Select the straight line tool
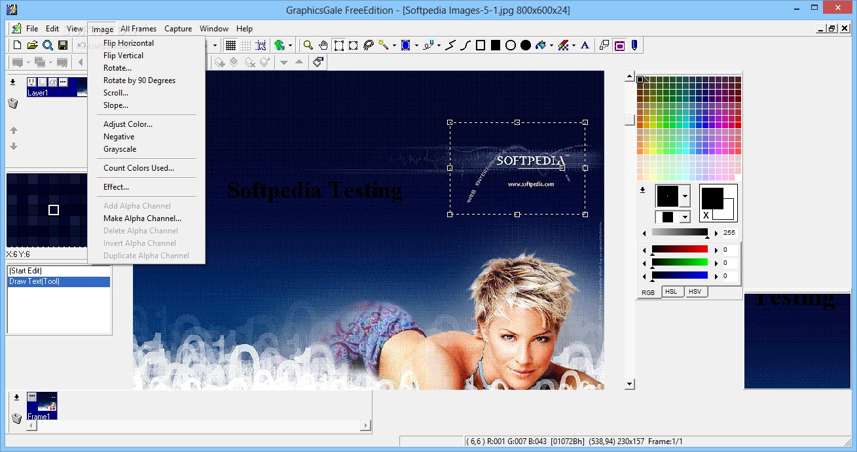This screenshot has width=857, height=452. 450,45
